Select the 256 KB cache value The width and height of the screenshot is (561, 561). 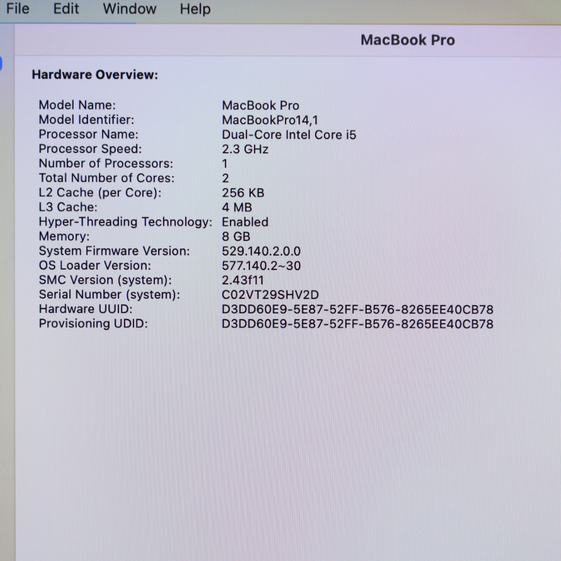[243, 193]
